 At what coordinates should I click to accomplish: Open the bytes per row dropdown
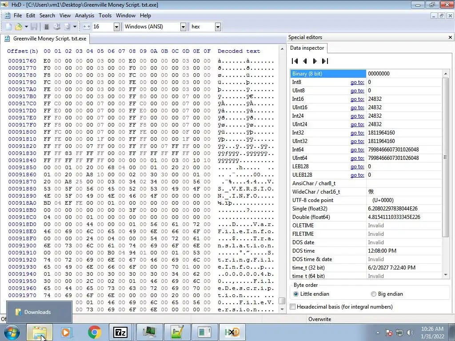pyautogui.click(x=116, y=27)
